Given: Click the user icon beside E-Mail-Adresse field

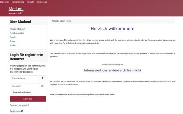Looking at the screenshot, I should click(x=42, y=78).
